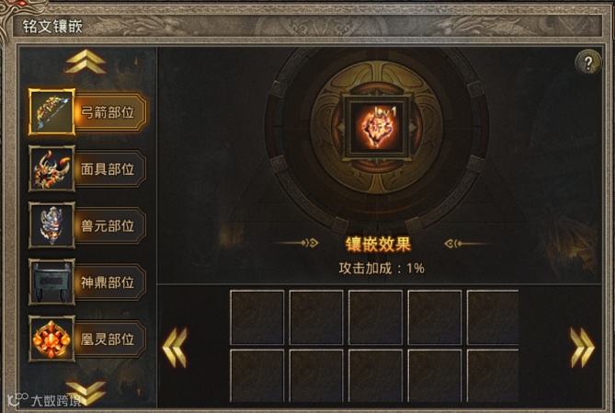The height and width of the screenshot is (413, 615).
Task: Click the orange phoenix spirit gem icon
Action: tap(51, 338)
